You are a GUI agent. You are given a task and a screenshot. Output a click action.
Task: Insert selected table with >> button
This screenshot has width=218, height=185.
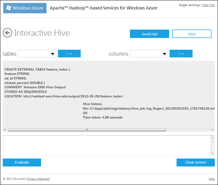(69, 54)
